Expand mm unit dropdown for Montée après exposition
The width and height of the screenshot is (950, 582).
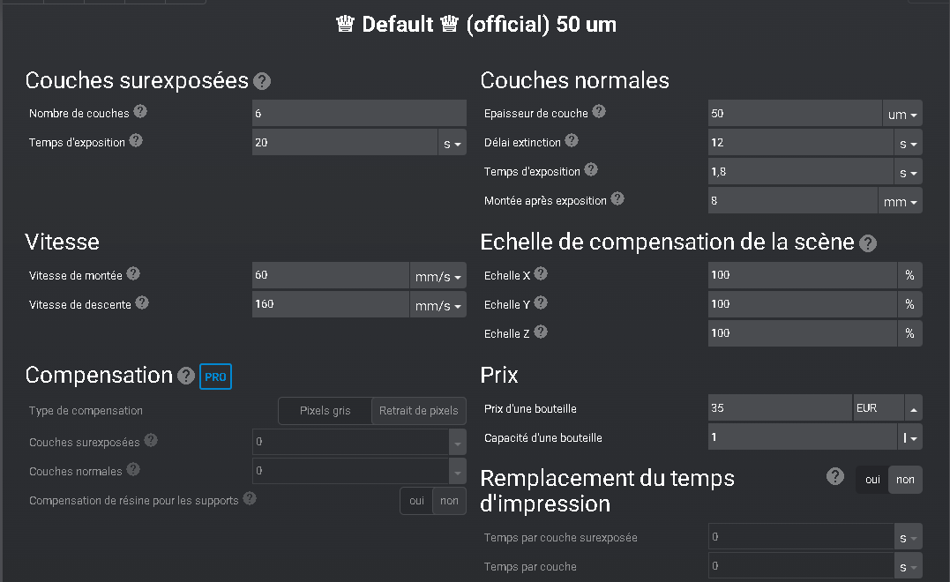point(901,200)
